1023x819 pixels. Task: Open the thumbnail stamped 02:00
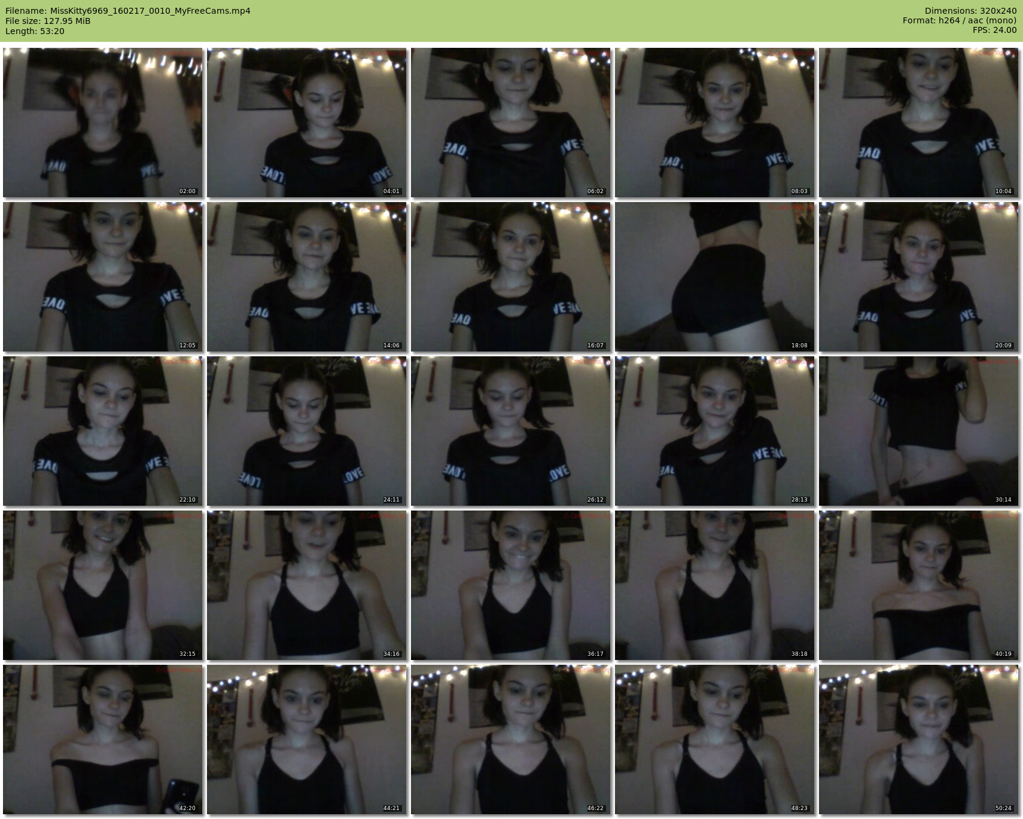tap(103, 123)
